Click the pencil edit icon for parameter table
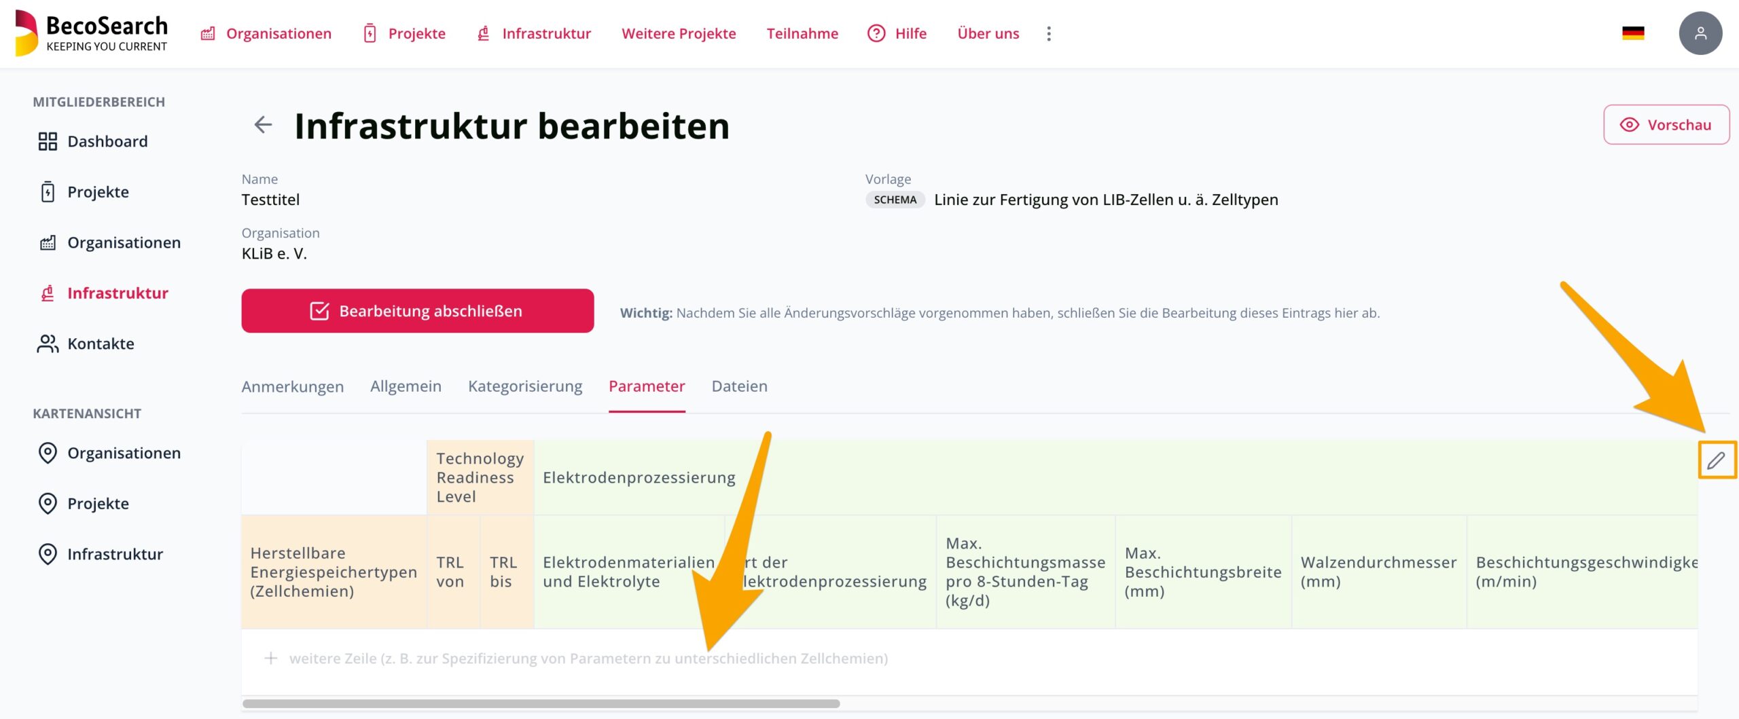Viewport: 1739px width, 719px height. 1716,460
